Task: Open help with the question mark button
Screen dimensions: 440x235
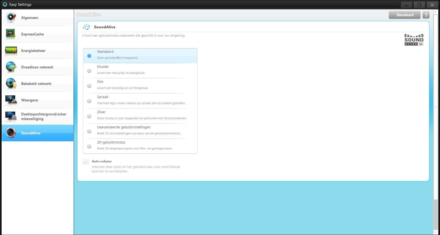Action: coord(426,15)
